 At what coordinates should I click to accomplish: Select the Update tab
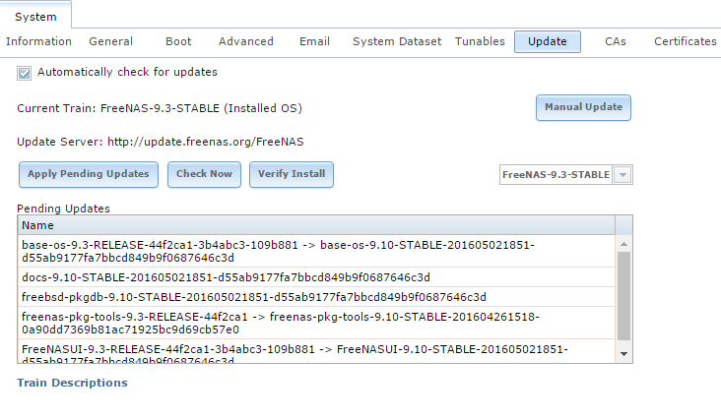(x=548, y=41)
